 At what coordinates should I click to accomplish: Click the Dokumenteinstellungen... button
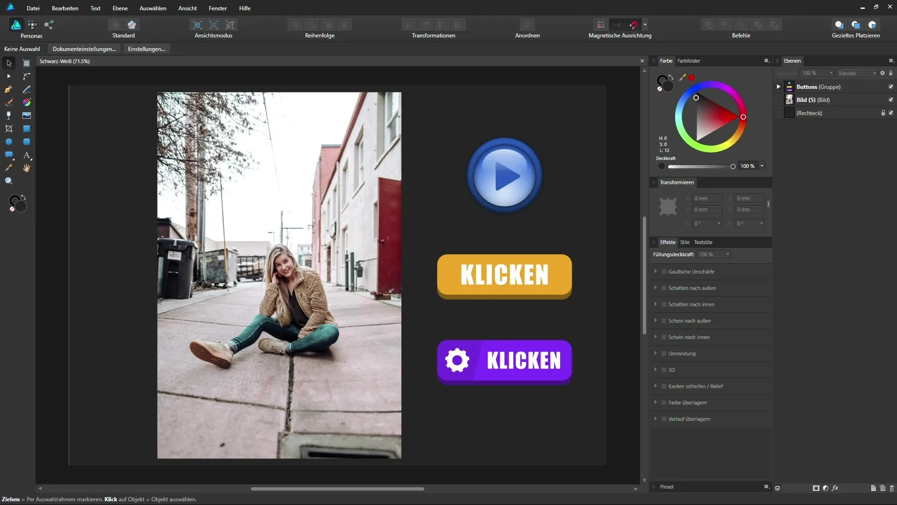tap(84, 49)
